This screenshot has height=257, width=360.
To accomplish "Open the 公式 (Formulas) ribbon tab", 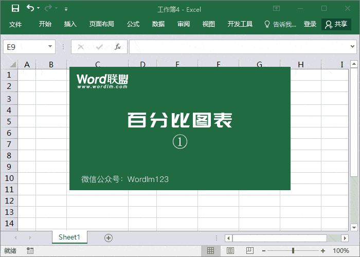I will [133, 24].
